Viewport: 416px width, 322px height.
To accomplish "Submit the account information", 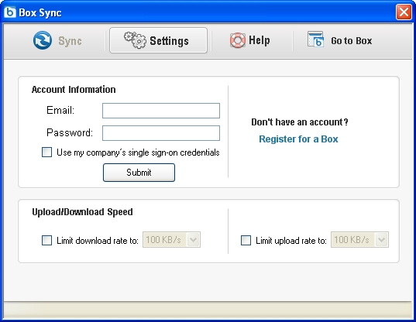I will (x=139, y=173).
